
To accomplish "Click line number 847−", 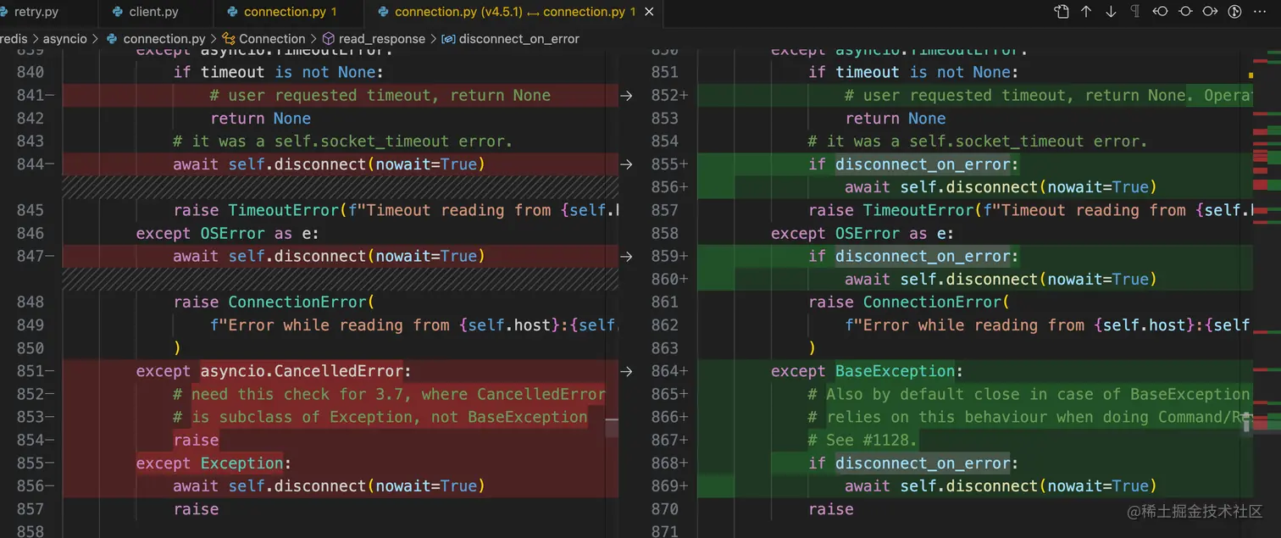I will [36, 256].
